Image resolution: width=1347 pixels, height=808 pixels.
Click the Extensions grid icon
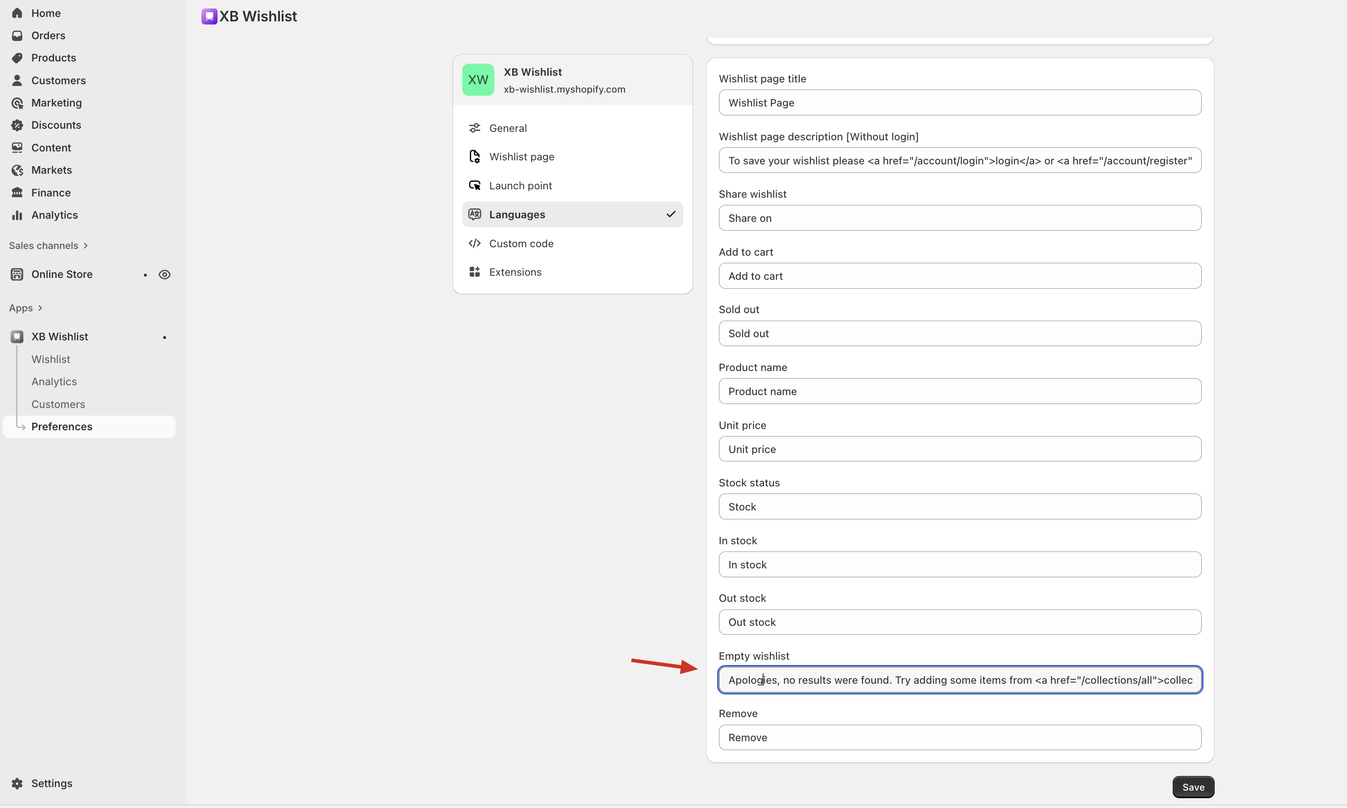pyautogui.click(x=474, y=272)
